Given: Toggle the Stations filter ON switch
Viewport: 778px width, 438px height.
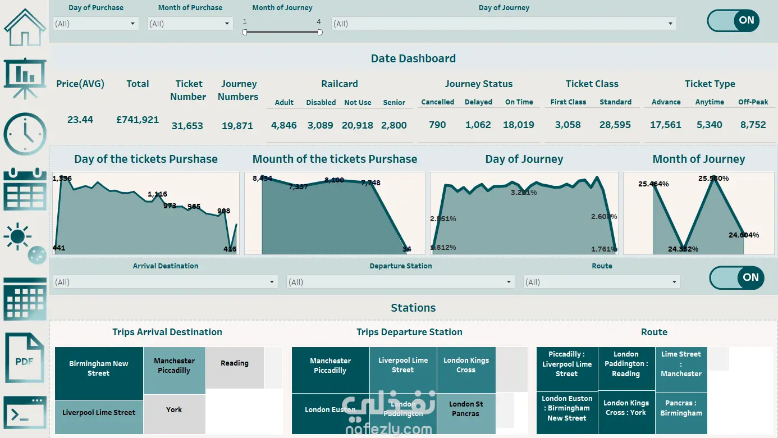Looking at the screenshot, I should click(x=736, y=277).
